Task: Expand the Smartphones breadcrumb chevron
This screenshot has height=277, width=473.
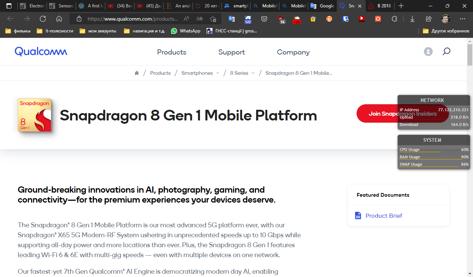Action: click(x=218, y=73)
